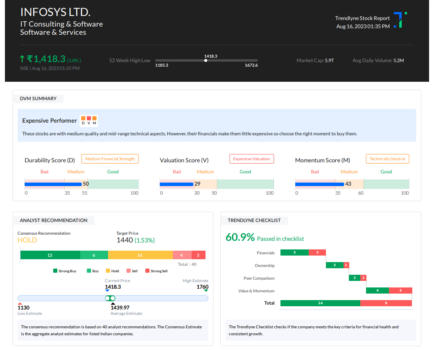This screenshot has height=350, width=434.
Task: Click the green High Estimate triangle marker
Action: [206, 291]
